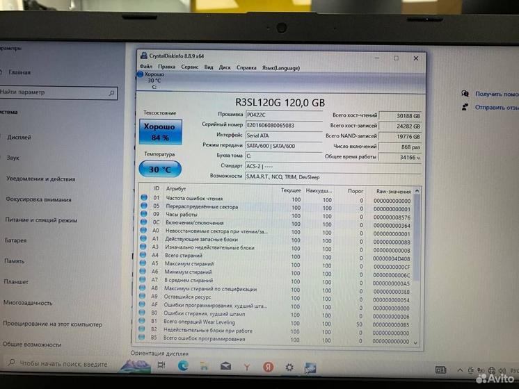Open Питание и спящий режим in Settings
Viewport: 519px width, 389px height.
click(x=41, y=220)
